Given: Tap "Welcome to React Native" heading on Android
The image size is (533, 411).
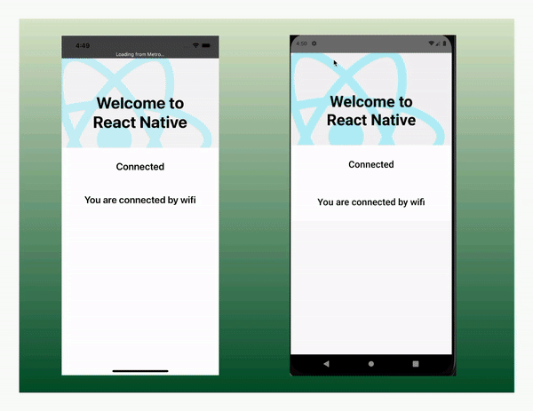Looking at the screenshot, I should [370, 111].
